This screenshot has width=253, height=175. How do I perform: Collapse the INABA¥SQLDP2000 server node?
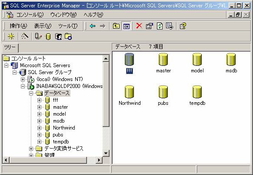(x=23, y=86)
